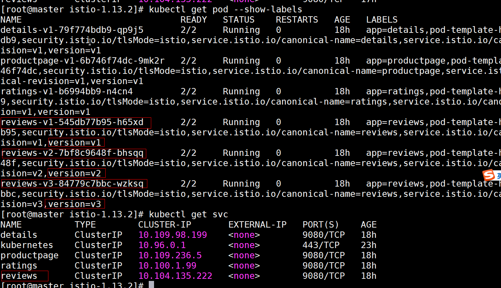Click 9080/TCP port of details service
The height and width of the screenshot is (288, 501).
coord(324,235)
